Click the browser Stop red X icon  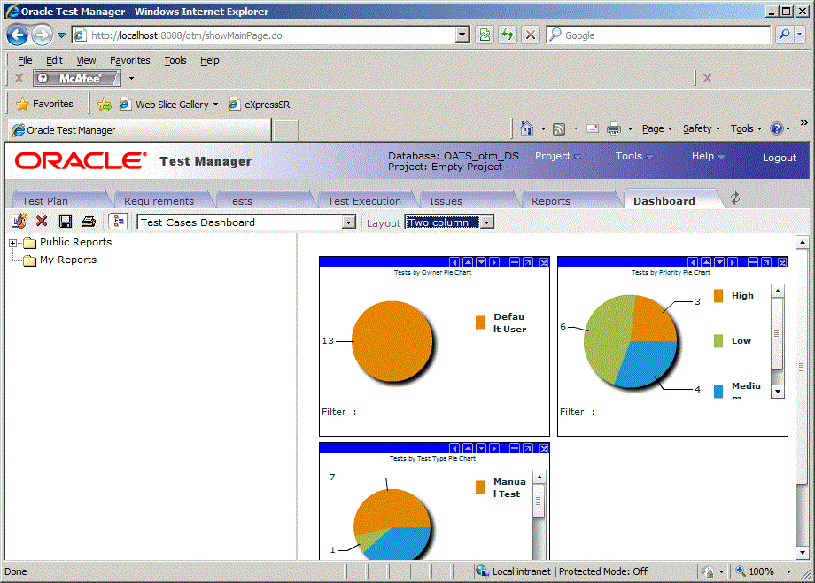530,35
